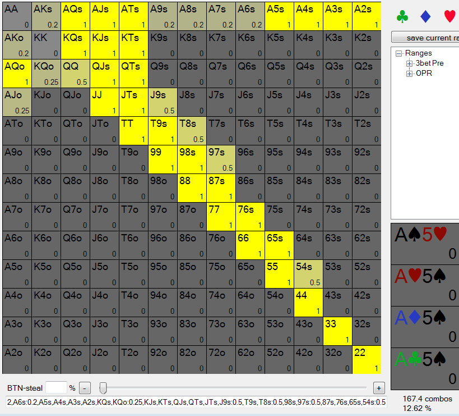459x416 pixels.
Task: Click the T9s hand cell
Action: pos(163,131)
